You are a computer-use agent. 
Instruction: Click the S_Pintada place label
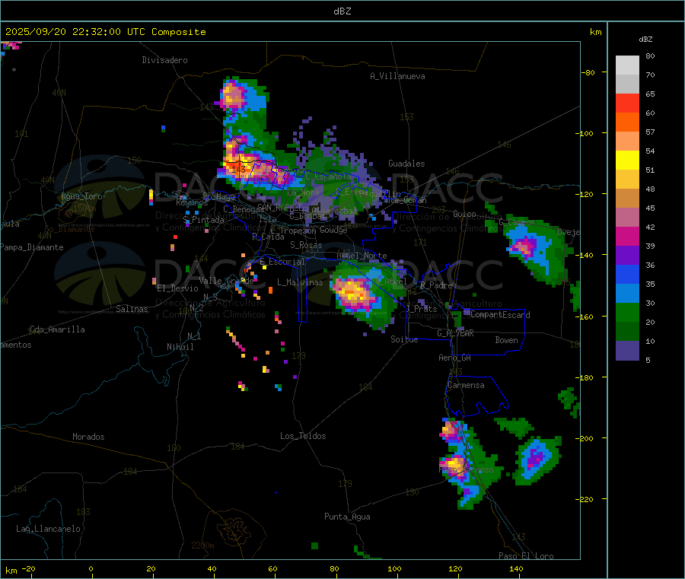[x=203, y=220]
